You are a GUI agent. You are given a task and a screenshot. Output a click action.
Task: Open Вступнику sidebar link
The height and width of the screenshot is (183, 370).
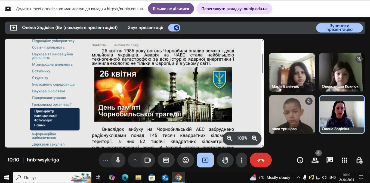pyautogui.click(x=41, y=71)
